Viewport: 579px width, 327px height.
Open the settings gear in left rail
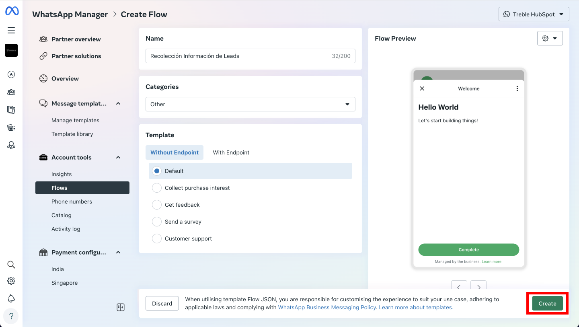[11, 281]
